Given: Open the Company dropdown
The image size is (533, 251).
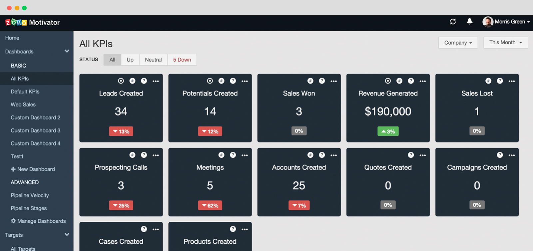Looking at the screenshot, I should [458, 43].
